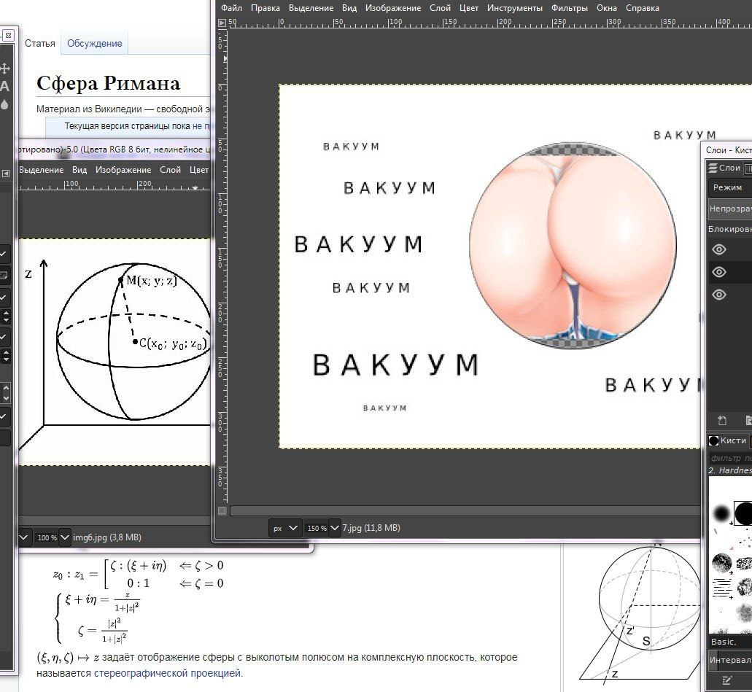The image size is (752, 692).
Task: Click the Интервал spacing slider
Action: (729, 660)
